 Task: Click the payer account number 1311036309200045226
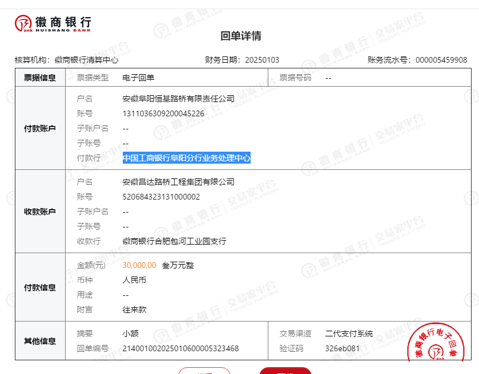point(163,113)
